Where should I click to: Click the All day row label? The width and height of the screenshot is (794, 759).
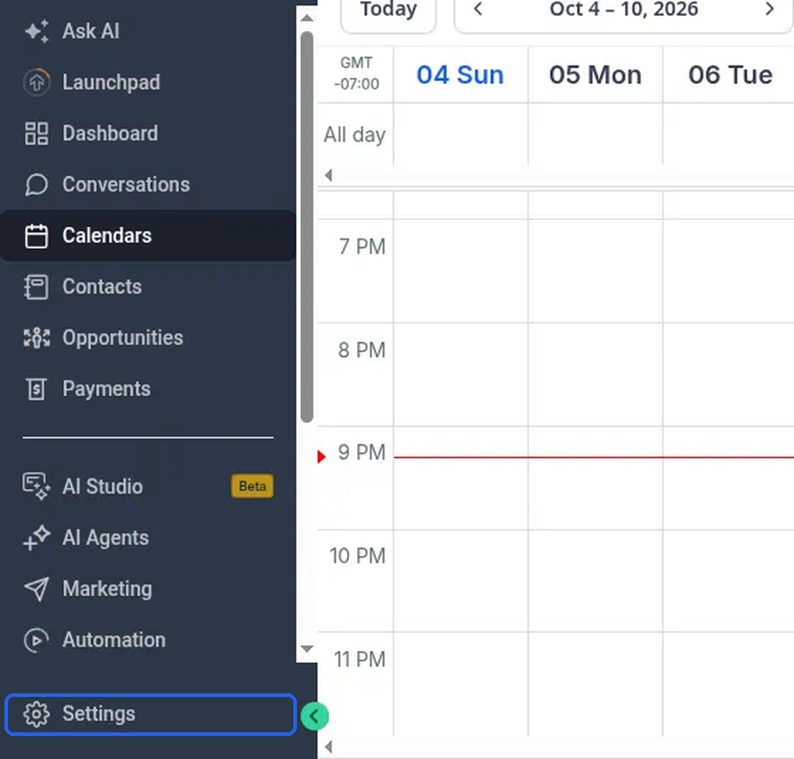(354, 135)
